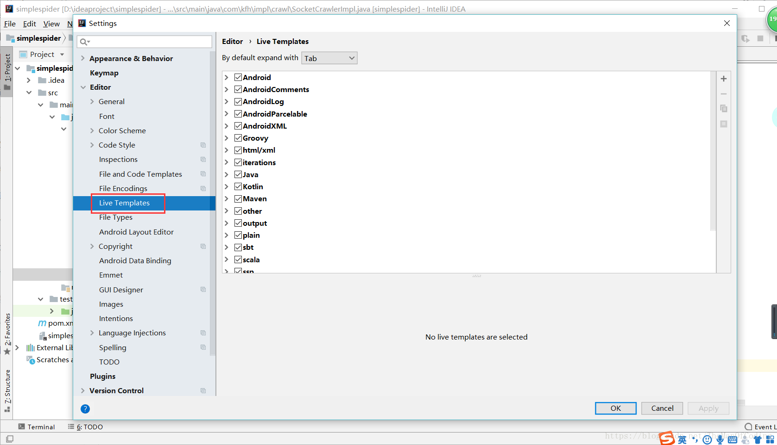Click the per-project icon beside Copyright
The width and height of the screenshot is (777, 445).
203,247
